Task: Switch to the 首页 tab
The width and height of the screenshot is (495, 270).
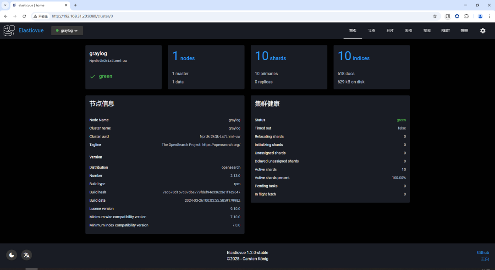Action: 352,31
